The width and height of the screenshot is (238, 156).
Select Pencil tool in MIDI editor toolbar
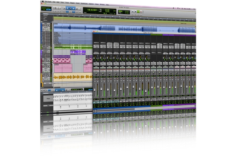[69, 90]
